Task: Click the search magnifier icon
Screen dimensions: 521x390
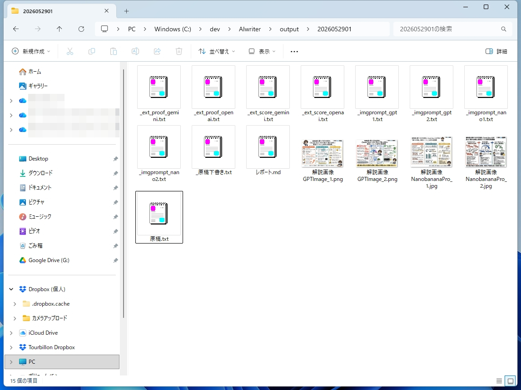Action: (504, 29)
